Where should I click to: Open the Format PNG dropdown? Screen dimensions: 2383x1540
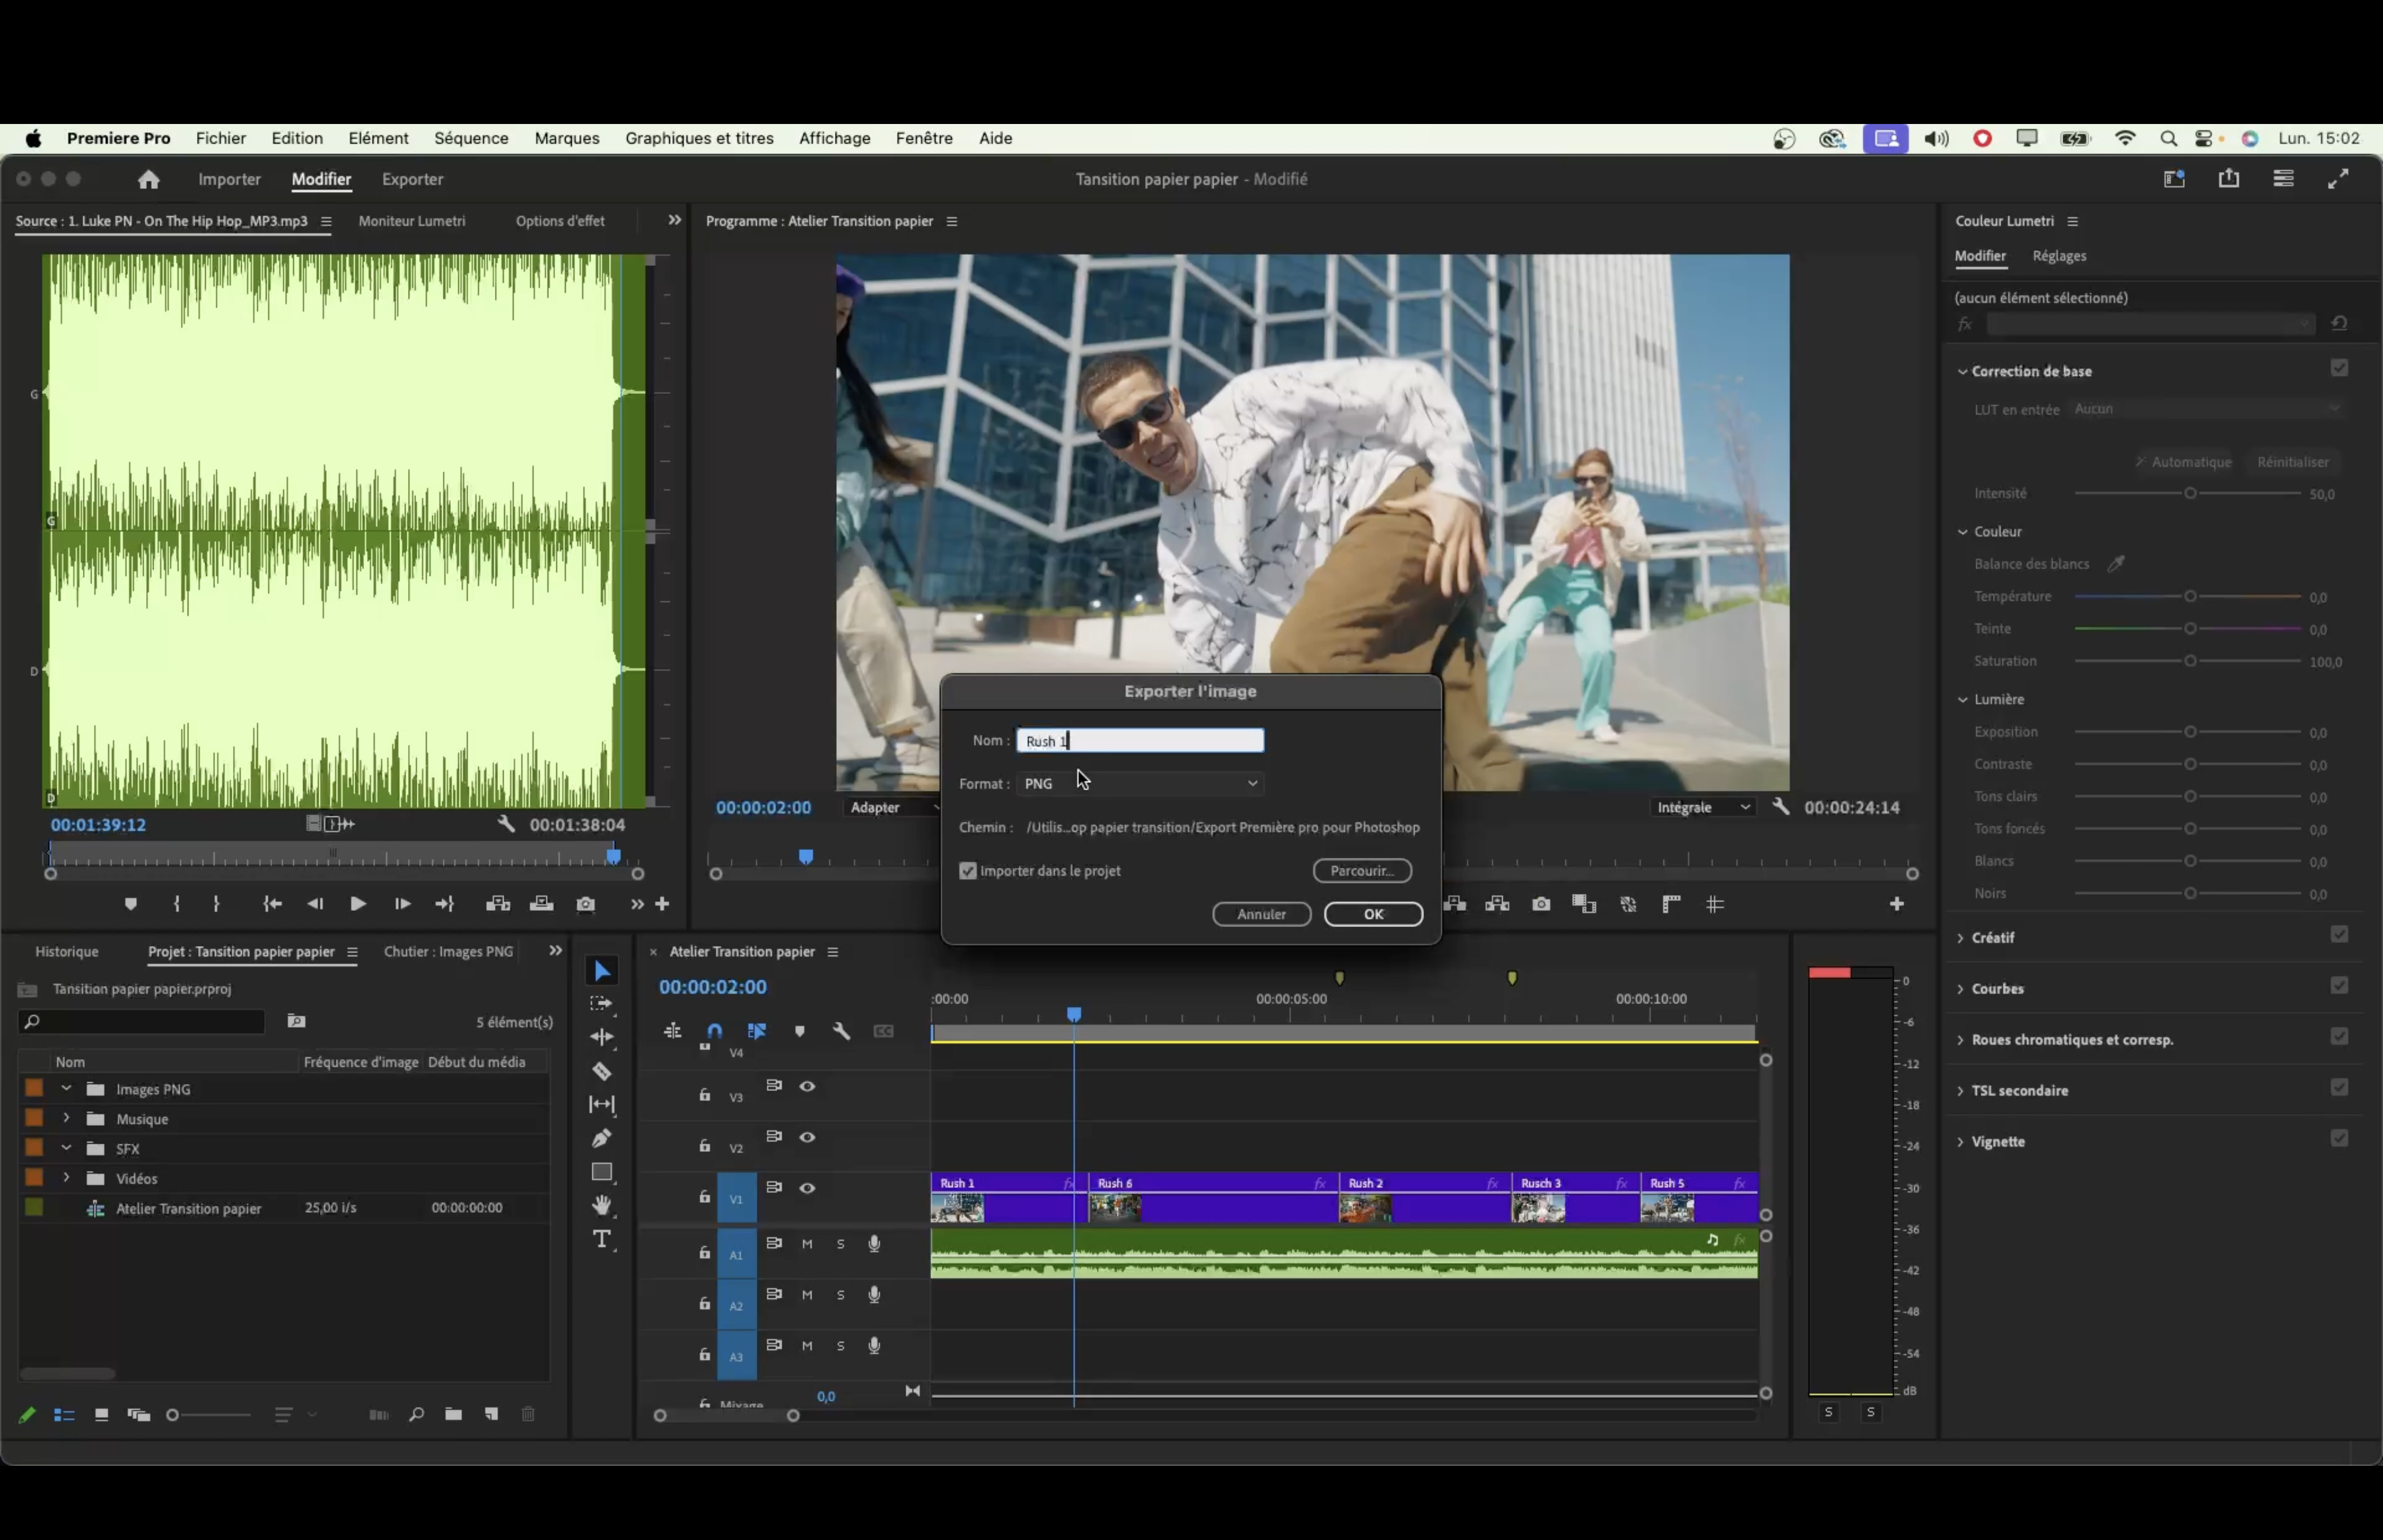pyautogui.click(x=1141, y=784)
